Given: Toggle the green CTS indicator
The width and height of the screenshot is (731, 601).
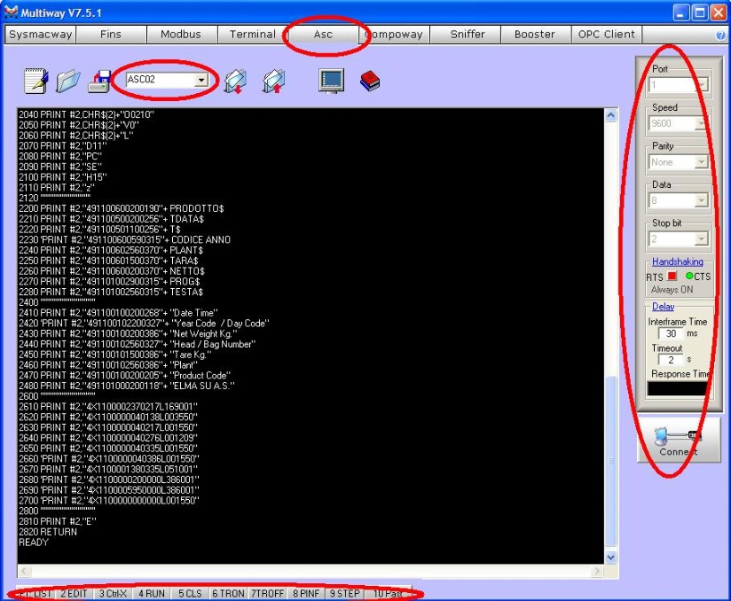Looking at the screenshot, I should (689, 277).
